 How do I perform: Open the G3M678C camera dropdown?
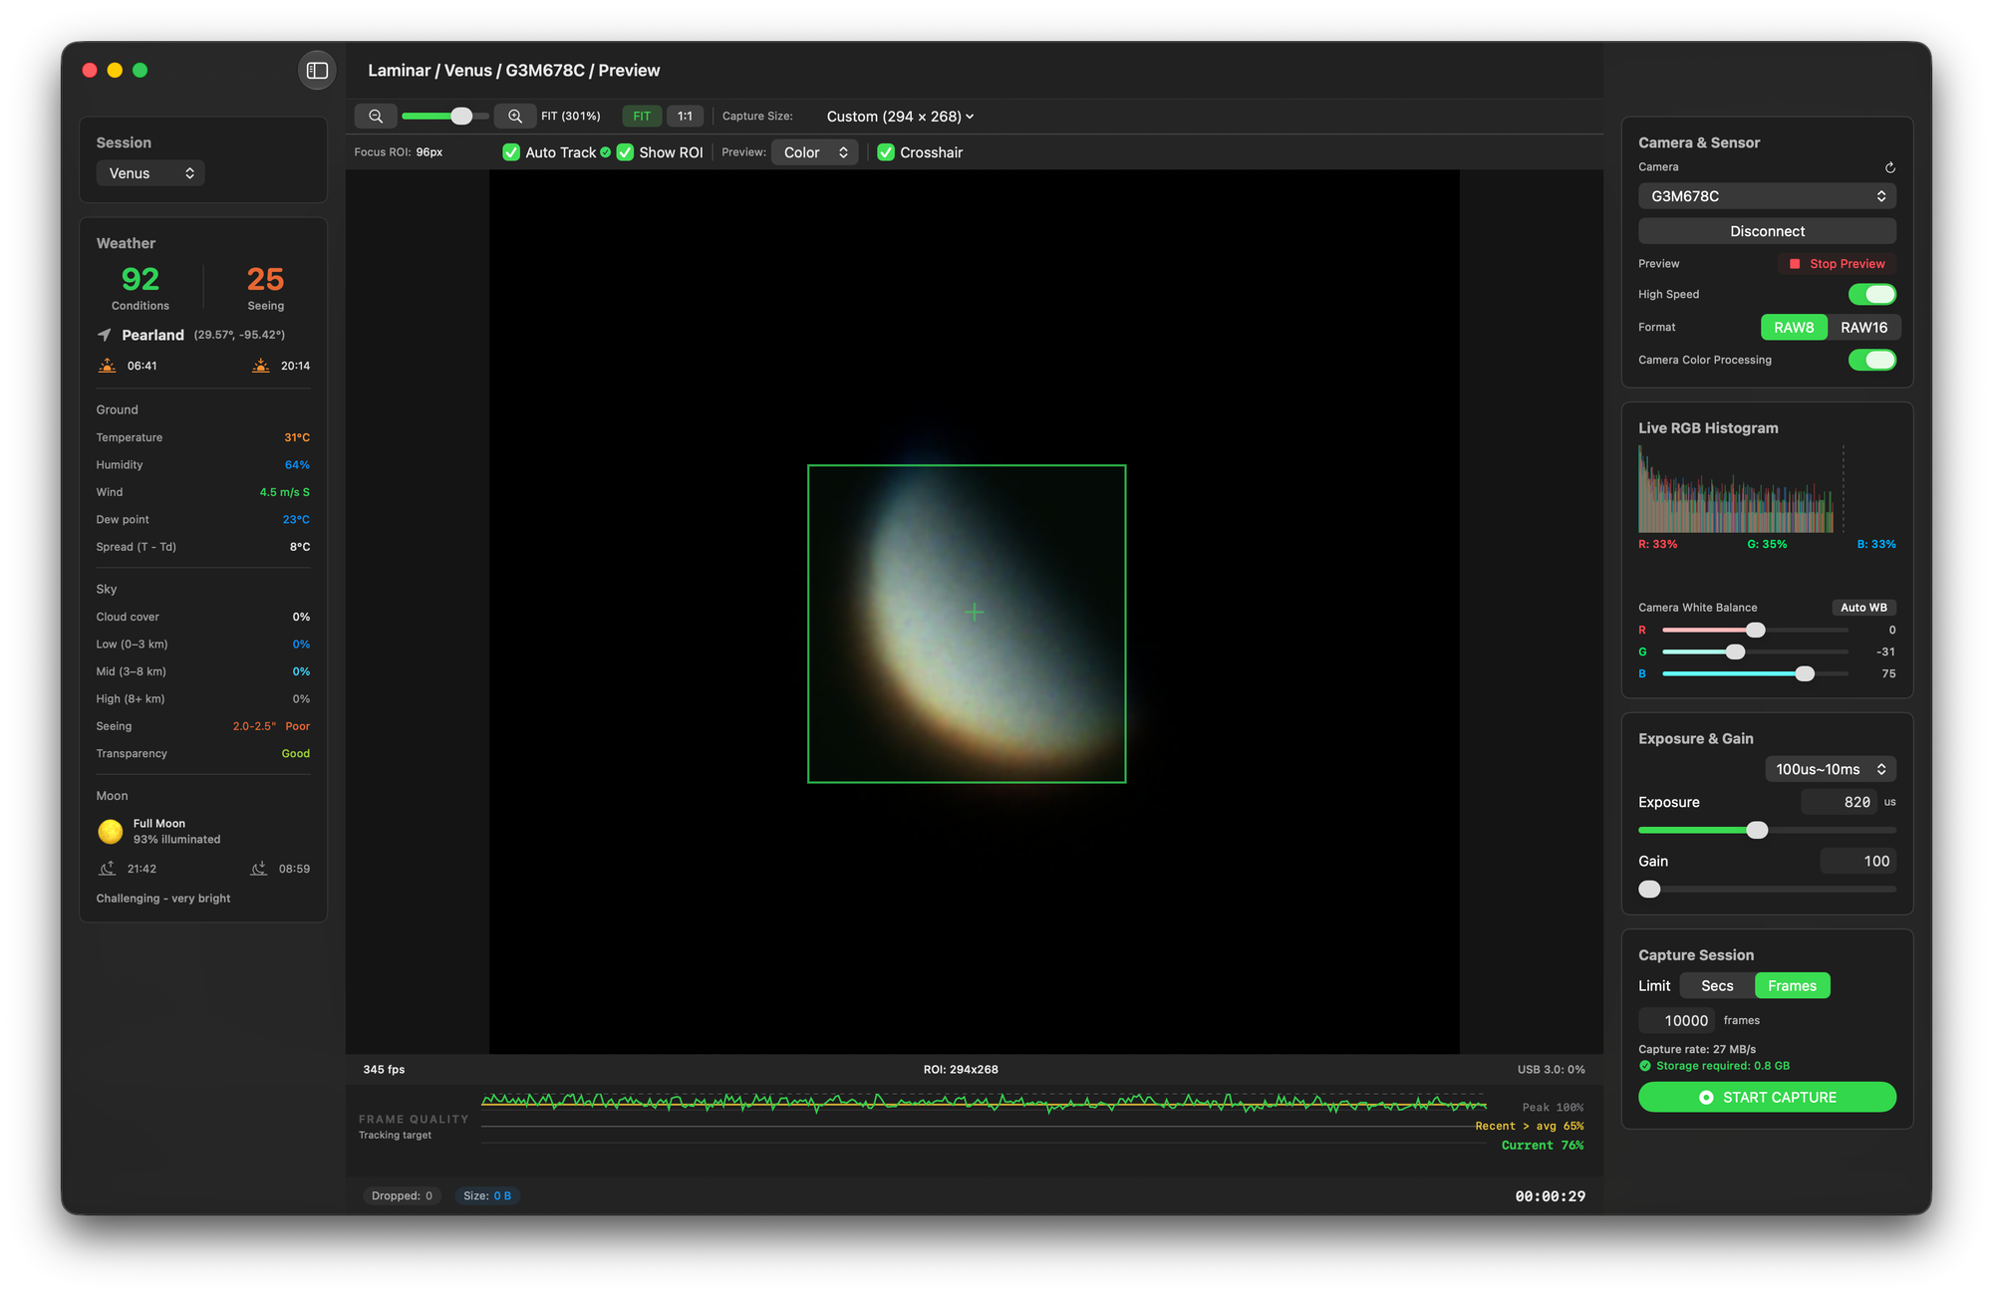coord(1767,196)
